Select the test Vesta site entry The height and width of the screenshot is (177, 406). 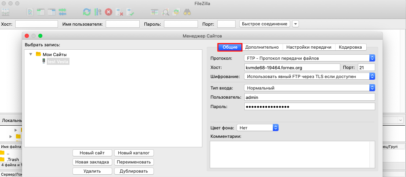click(x=58, y=62)
